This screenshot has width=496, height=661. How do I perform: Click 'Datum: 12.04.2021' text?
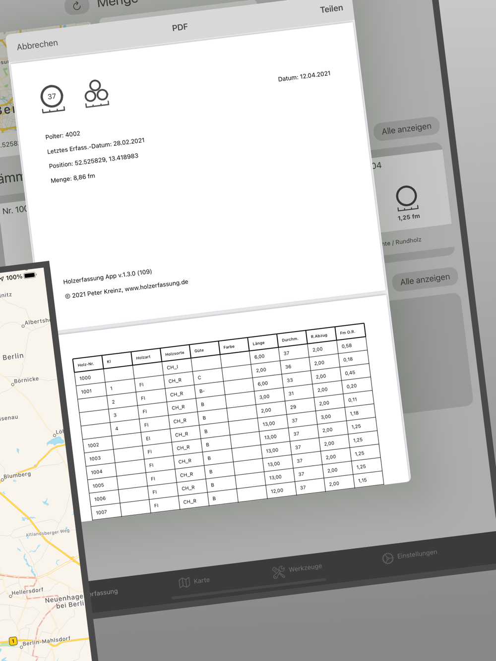(304, 76)
